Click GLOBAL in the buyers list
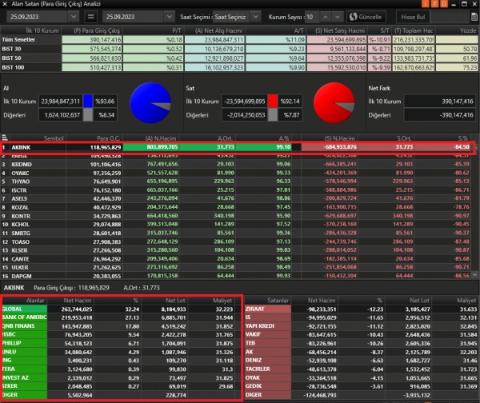The height and width of the screenshot is (403, 480). (25, 309)
